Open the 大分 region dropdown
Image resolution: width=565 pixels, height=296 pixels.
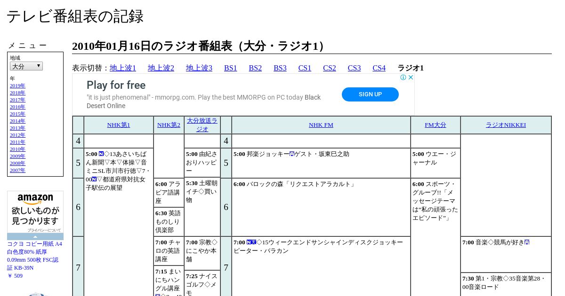click(x=26, y=66)
